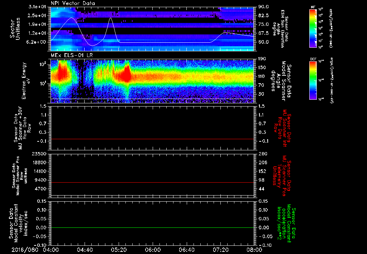Select the "23500" scanner position tick

39,154
